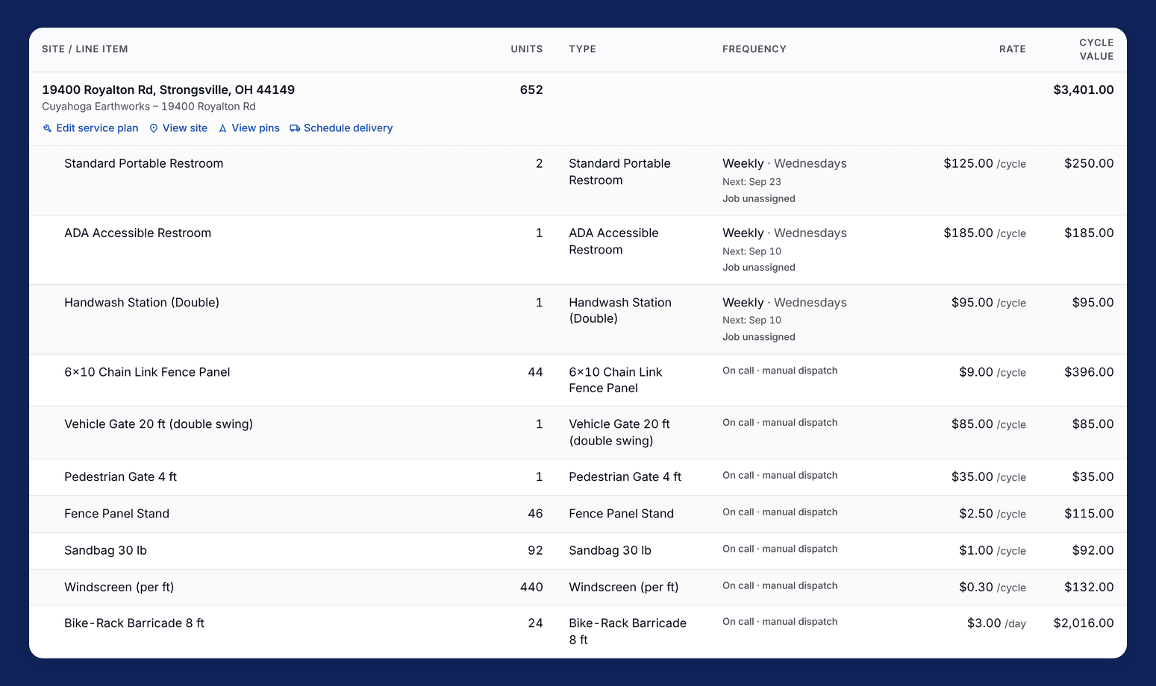Click the $125.00 /cycle rate
The width and height of the screenshot is (1156, 686).
(x=984, y=163)
